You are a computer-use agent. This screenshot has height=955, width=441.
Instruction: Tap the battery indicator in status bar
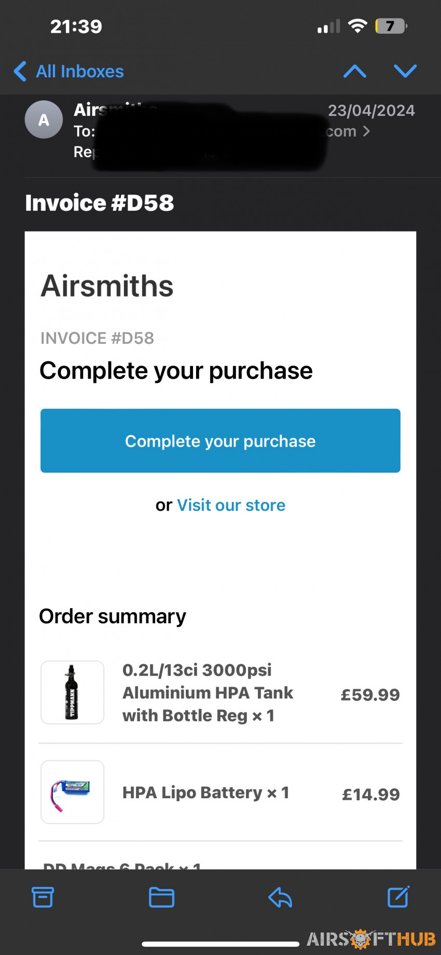pos(391,26)
